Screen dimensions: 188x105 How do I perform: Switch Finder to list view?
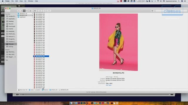click(x=21, y=11)
